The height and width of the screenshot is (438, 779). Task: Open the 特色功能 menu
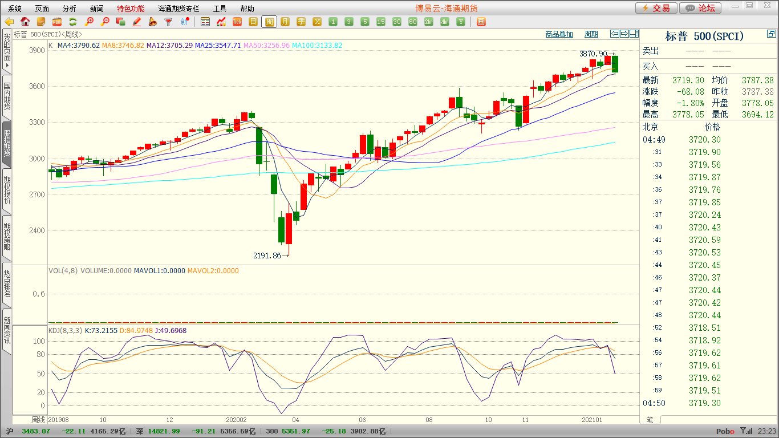[x=131, y=9]
